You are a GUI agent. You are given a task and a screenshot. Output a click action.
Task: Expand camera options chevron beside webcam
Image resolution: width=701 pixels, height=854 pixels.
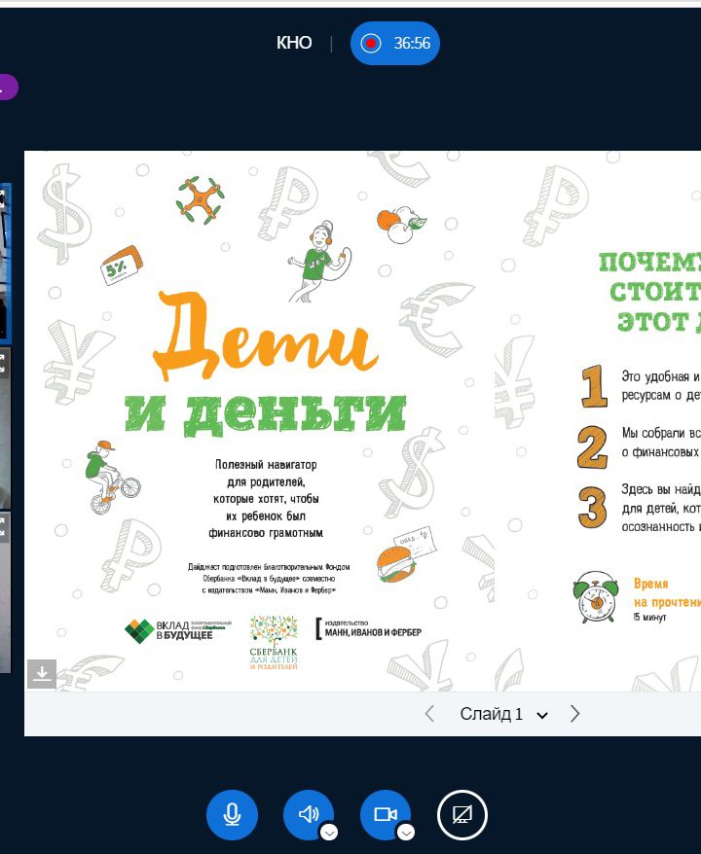click(x=407, y=832)
